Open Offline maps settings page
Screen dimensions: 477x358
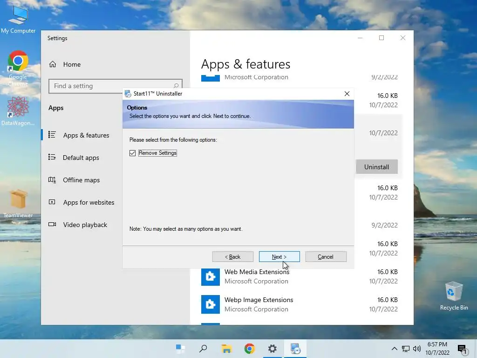click(81, 180)
